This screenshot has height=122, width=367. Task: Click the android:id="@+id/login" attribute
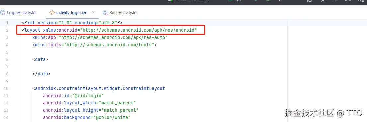click(73, 96)
